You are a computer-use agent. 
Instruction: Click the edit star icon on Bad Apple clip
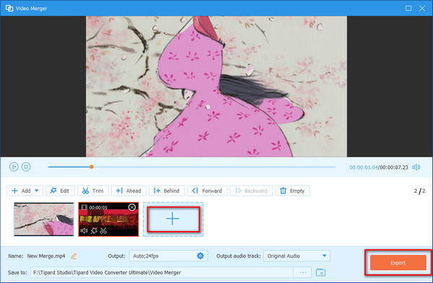point(94,230)
